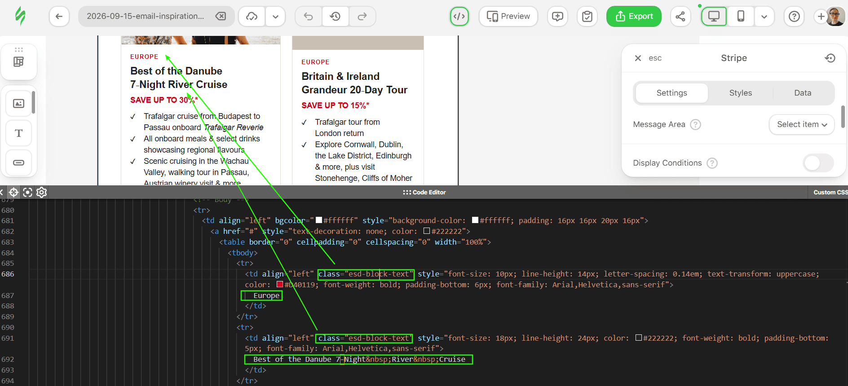Open version history clock icon
Image resolution: width=848 pixels, height=386 pixels.
click(x=335, y=17)
